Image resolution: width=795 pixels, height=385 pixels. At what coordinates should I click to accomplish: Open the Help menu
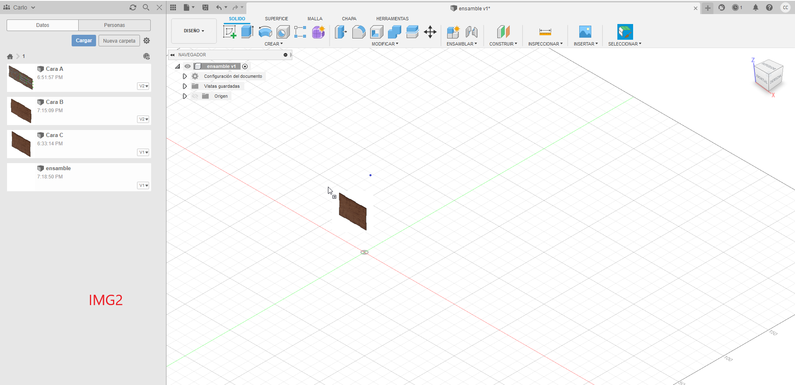(x=769, y=7)
